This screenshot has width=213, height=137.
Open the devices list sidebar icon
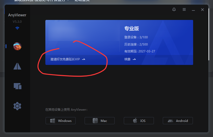[x=17, y=86]
